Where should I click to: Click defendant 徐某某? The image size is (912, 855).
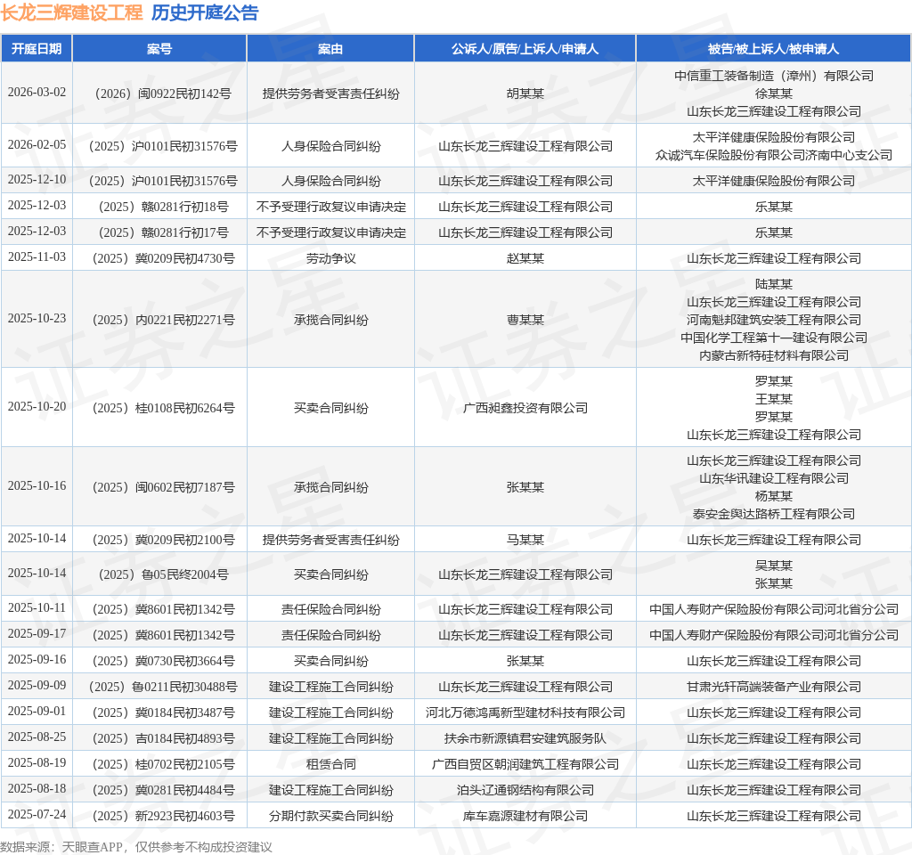point(774,94)
